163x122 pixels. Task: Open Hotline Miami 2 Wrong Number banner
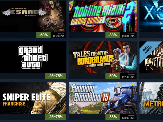pos(103,16)
